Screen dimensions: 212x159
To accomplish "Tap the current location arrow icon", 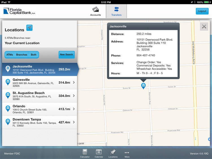I will coord(29,28).
